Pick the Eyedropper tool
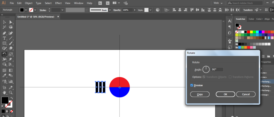274x117 pixels. click(4, 75)
